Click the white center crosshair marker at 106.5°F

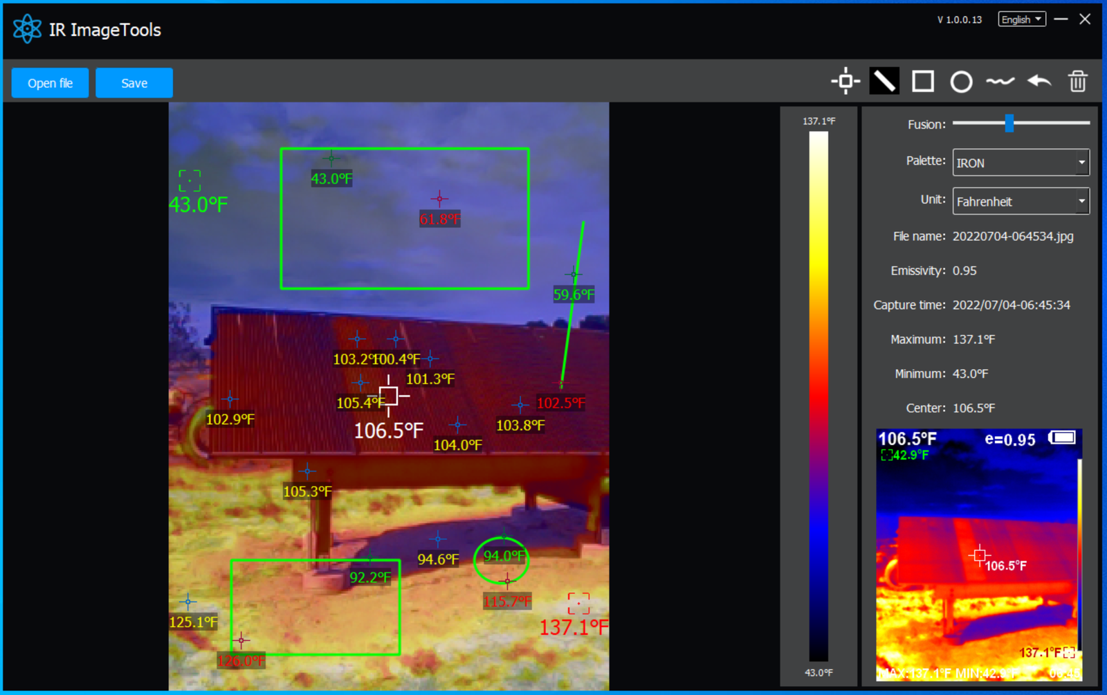pyautogui.click(x=388, y=396)
